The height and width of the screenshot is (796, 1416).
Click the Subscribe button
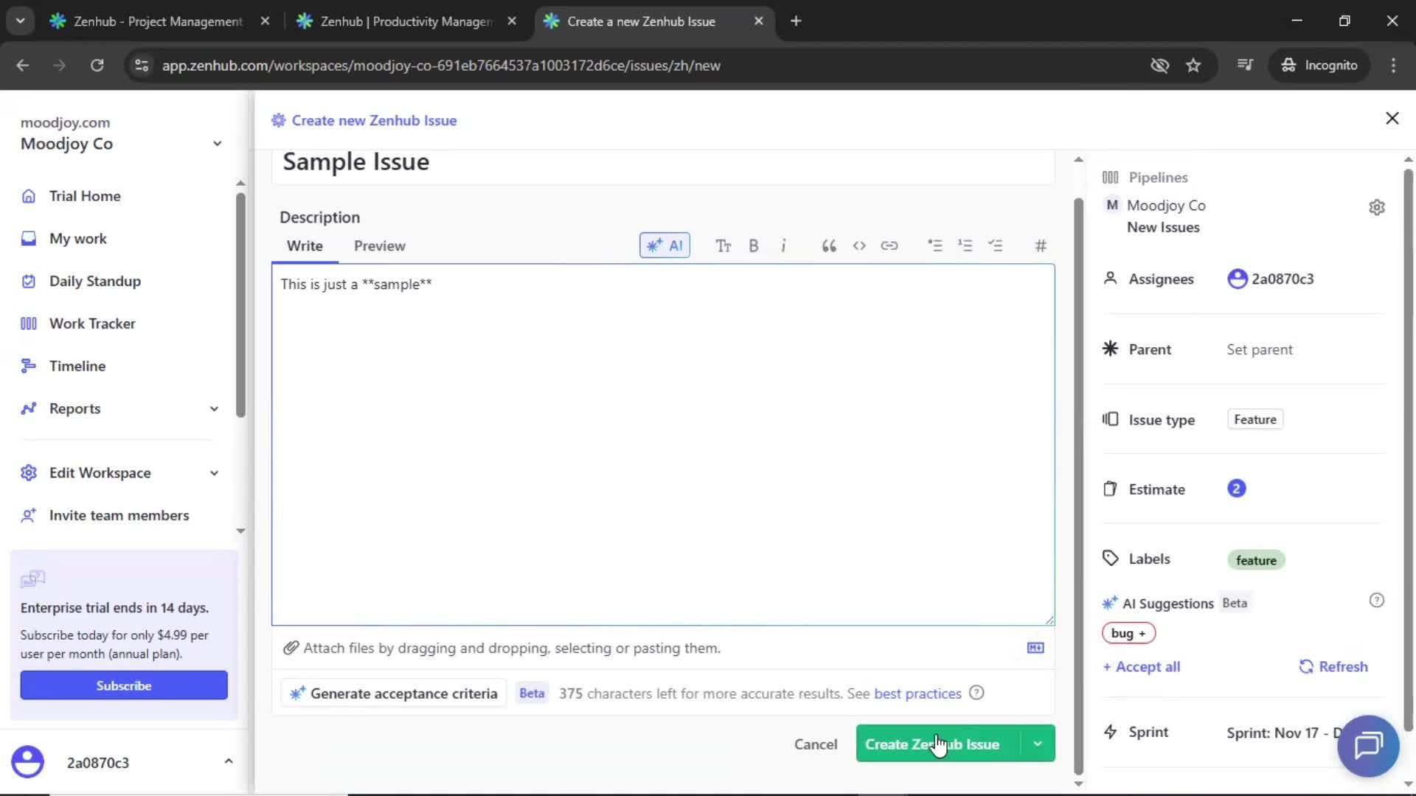(x=123, y=685)
